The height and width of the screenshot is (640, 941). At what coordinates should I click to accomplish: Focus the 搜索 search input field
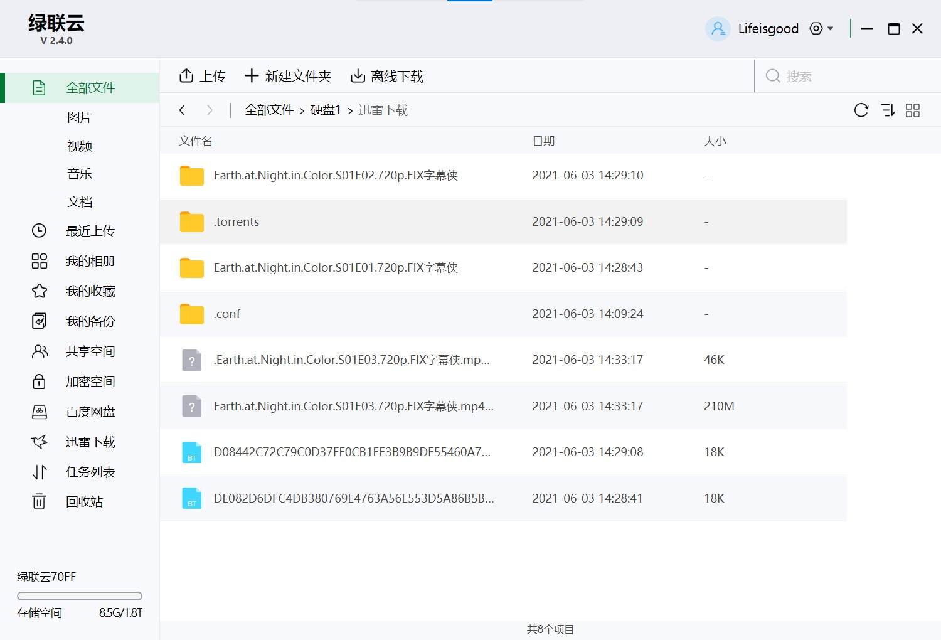pyautogui.click(x=847, y=76)
